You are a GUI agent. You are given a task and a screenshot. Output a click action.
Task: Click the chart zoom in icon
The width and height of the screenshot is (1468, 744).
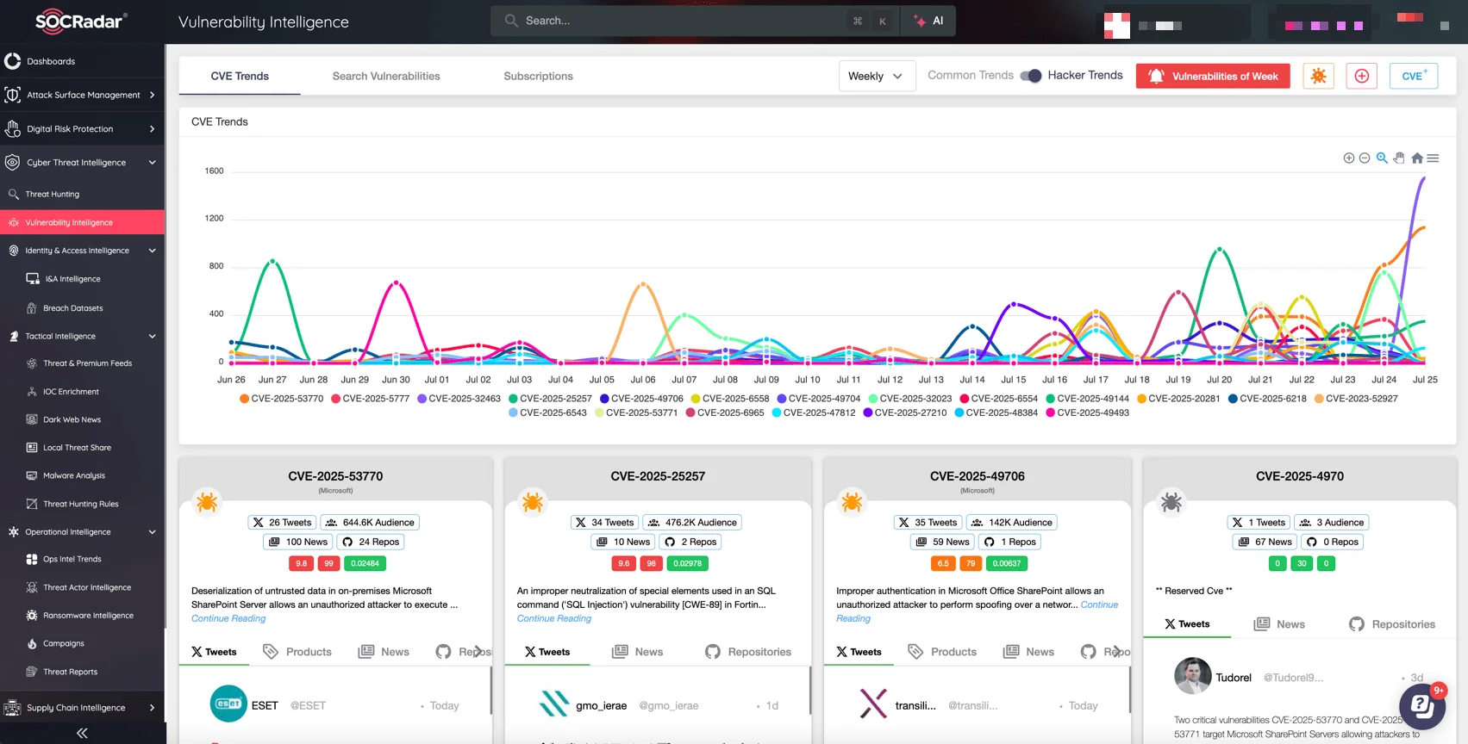[1348, 158]
